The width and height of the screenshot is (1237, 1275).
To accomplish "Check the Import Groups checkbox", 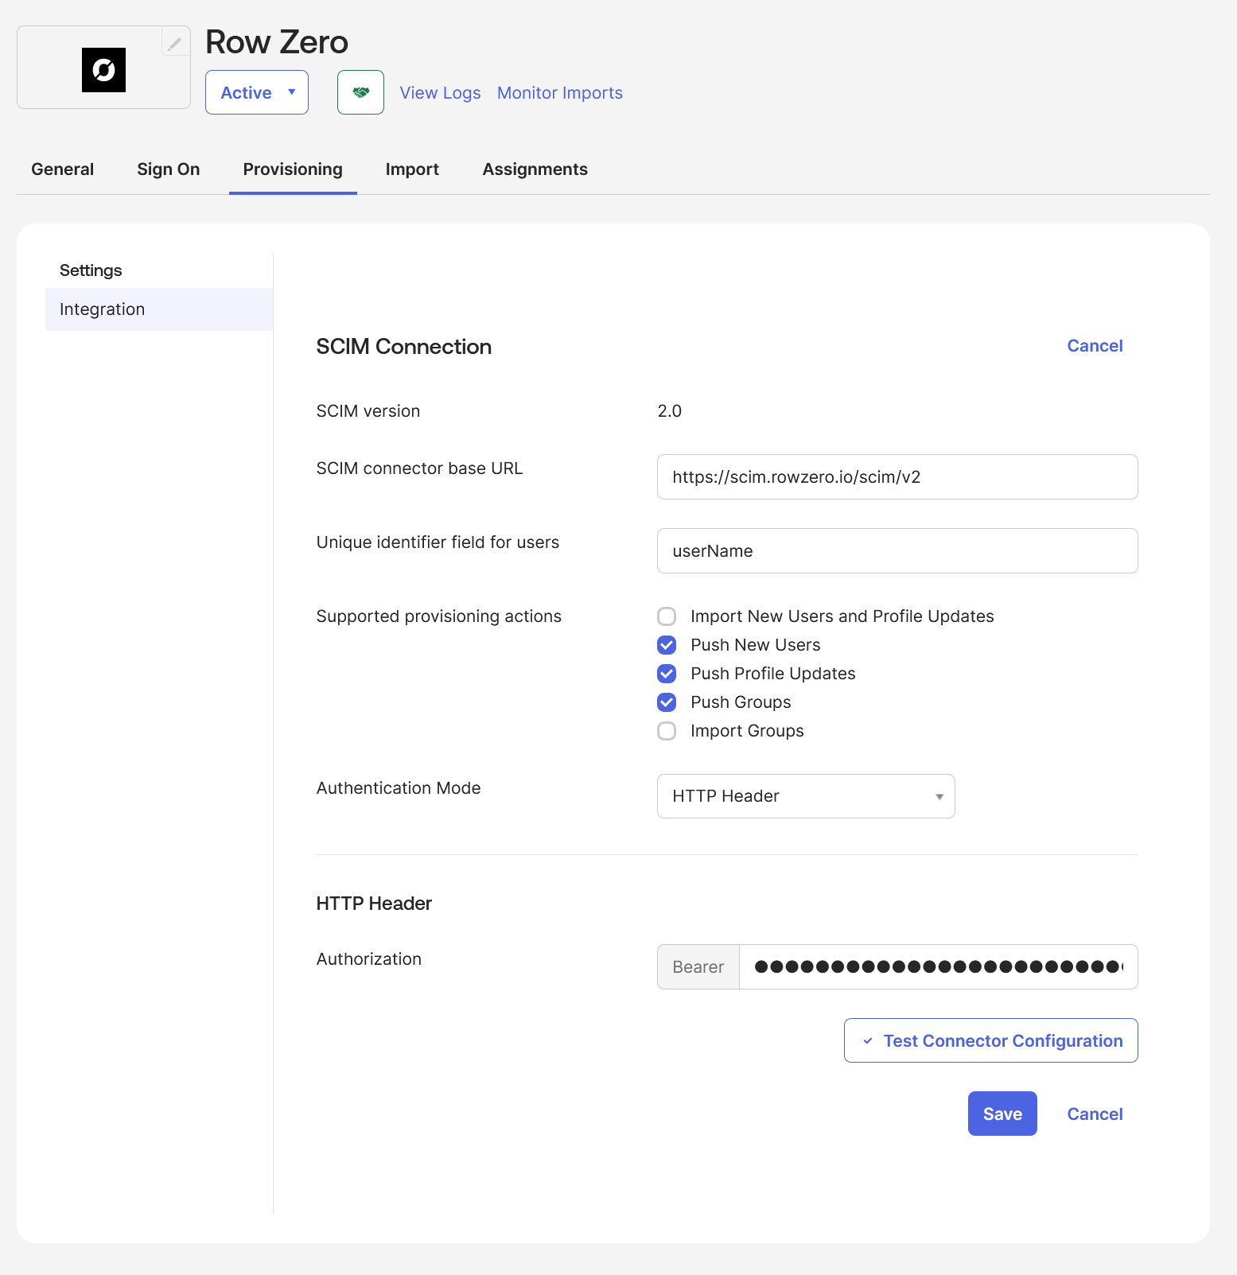I will [667, 731].
